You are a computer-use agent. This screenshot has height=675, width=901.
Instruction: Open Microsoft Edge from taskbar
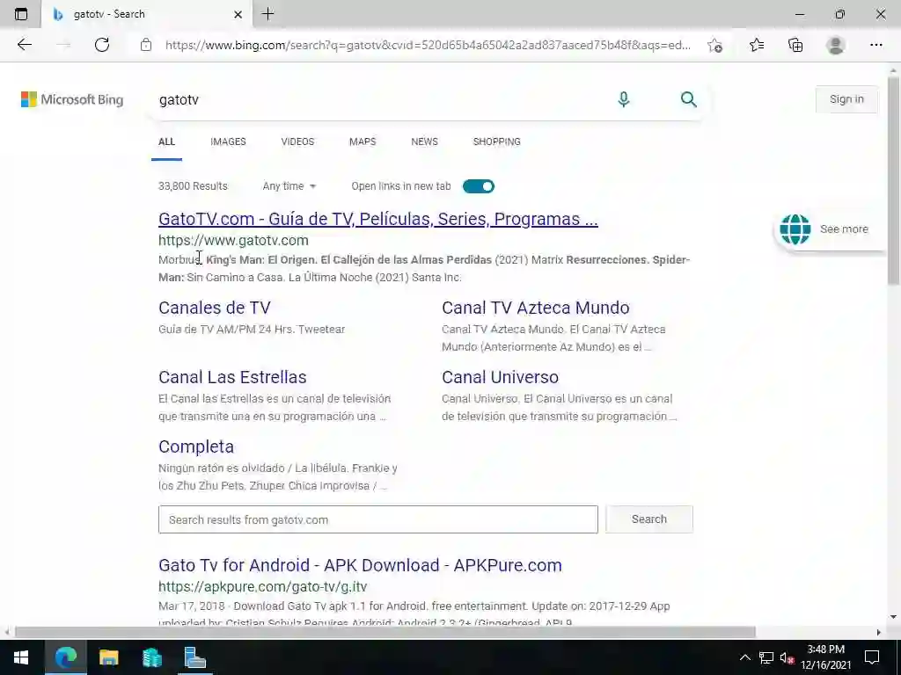(65, 657)
